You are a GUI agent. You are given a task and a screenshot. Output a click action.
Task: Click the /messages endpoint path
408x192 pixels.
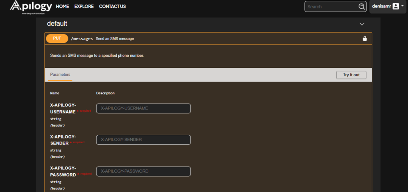[x=82, y=38]
